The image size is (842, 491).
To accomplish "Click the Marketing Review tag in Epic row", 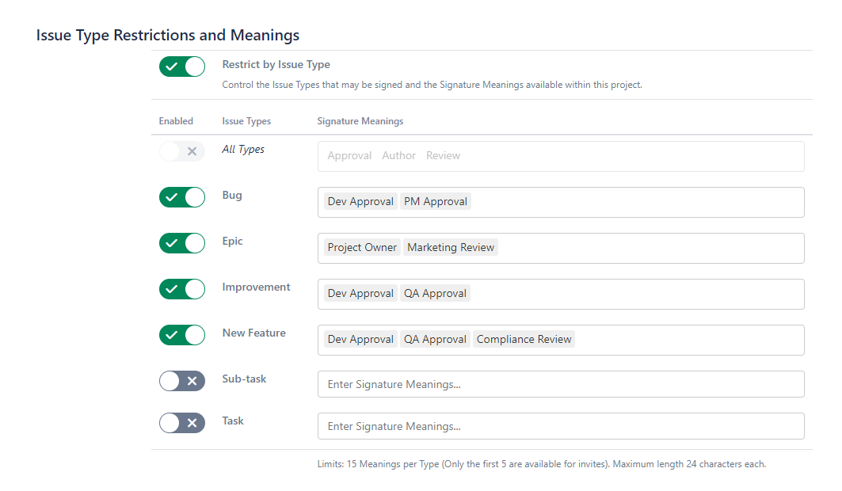I will point(451,248).
